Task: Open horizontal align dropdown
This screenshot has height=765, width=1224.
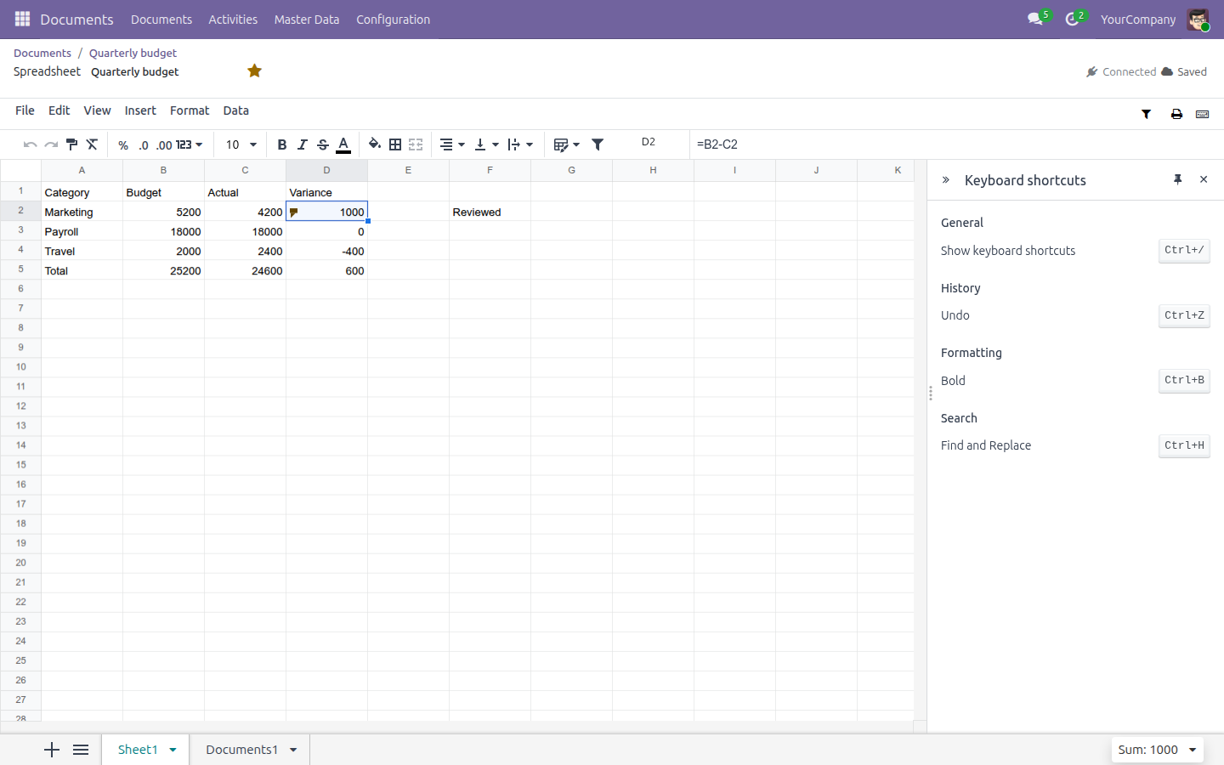Action: [x=452, y=144]
